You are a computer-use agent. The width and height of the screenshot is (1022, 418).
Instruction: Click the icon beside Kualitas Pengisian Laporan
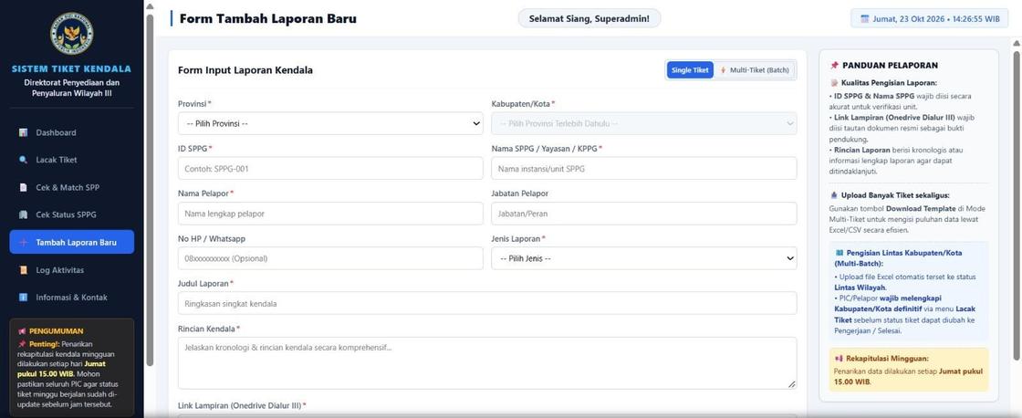(834, 83)
